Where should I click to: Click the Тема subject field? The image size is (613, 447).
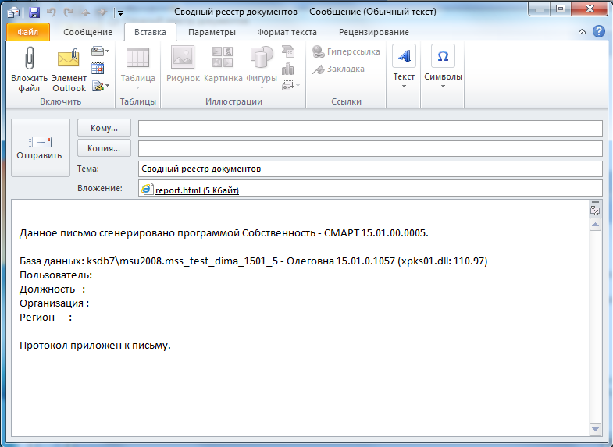point(370,169)
